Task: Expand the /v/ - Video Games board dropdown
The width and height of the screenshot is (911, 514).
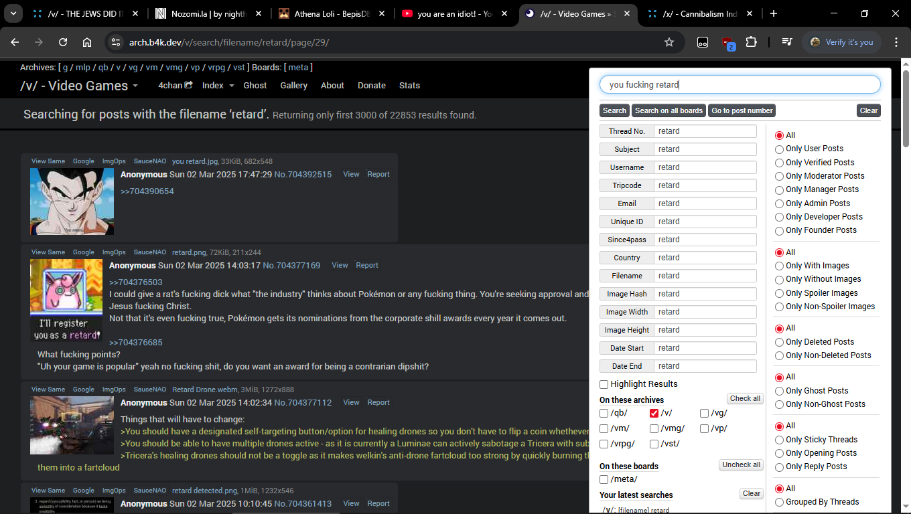Action: 135,86
